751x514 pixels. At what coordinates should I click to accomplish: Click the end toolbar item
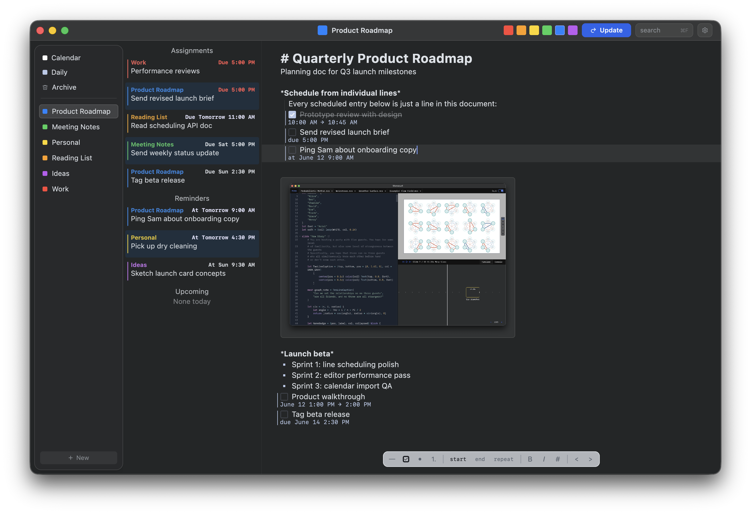coord(480,459)
